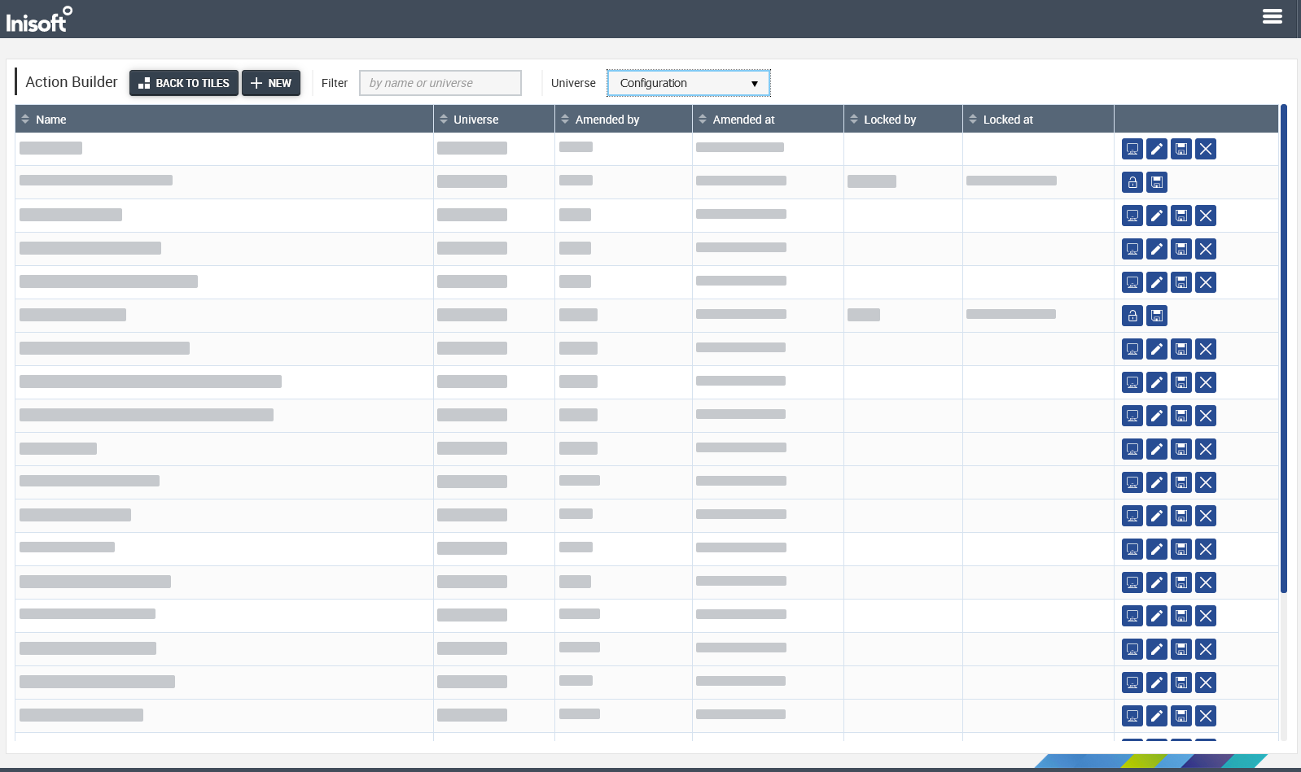
Task: Click the pencil edit icon in fourth row
Action: pos(1157,249)
